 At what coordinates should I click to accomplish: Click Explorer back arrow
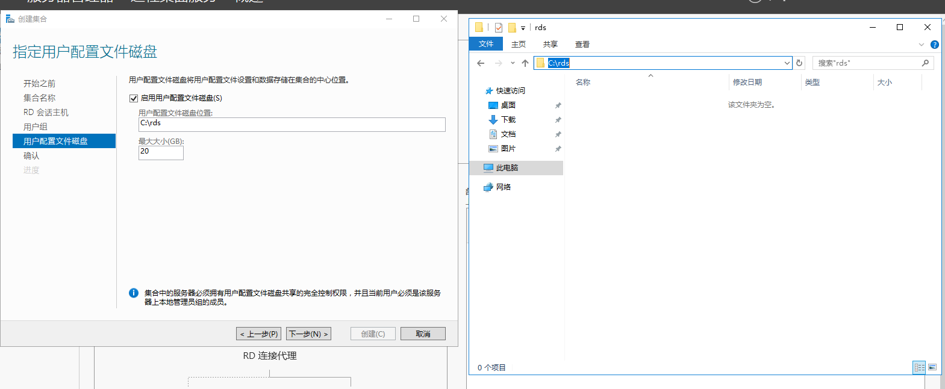click(x=481, y=63)
